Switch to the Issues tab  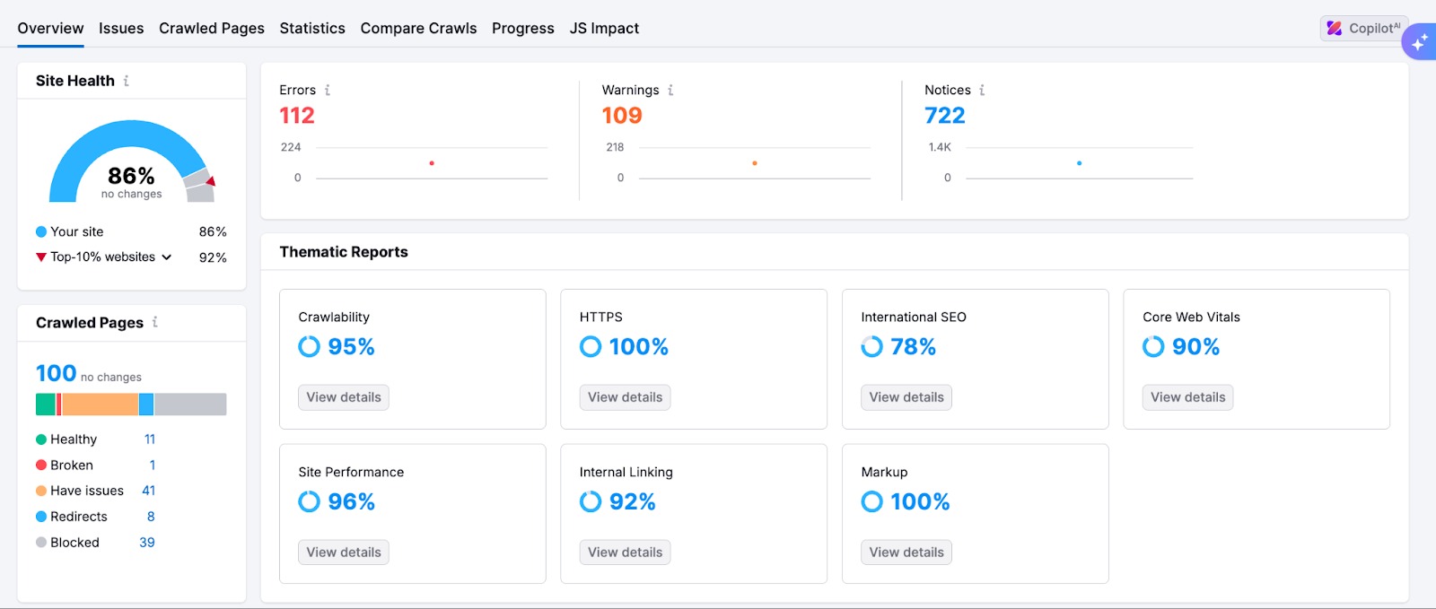click(121, 29)
